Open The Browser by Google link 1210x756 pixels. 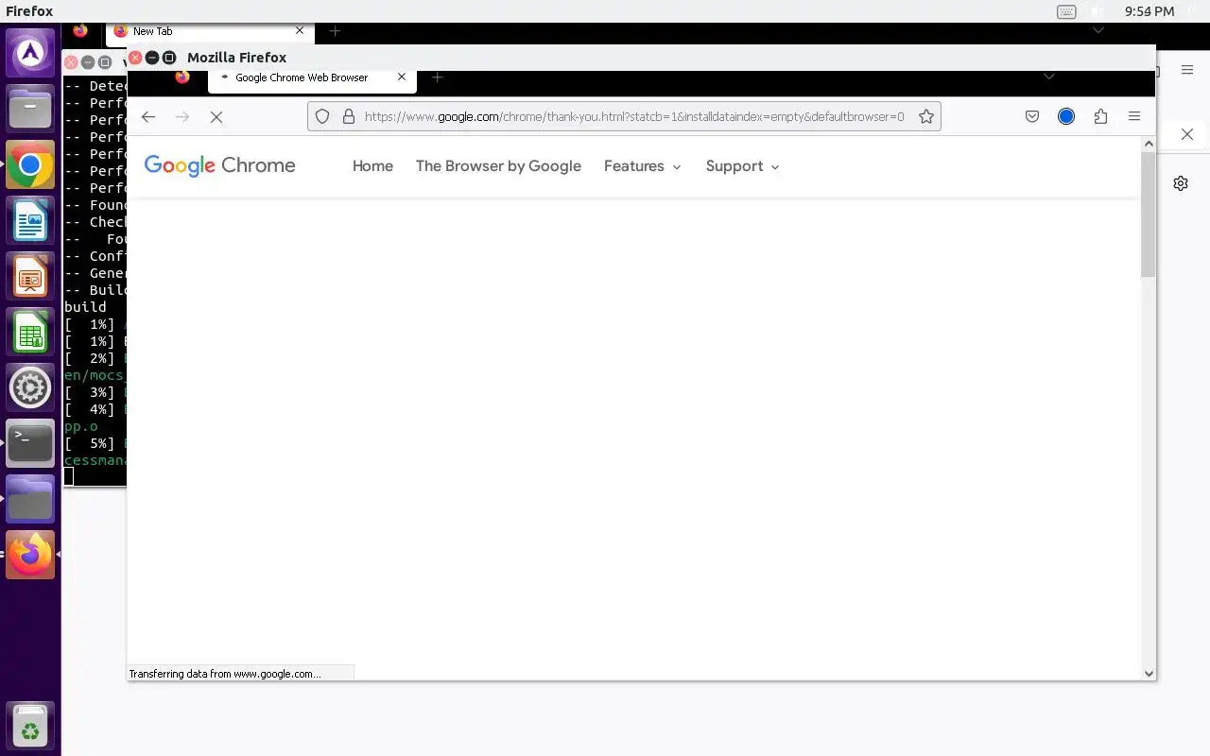[x=498, y=165]
